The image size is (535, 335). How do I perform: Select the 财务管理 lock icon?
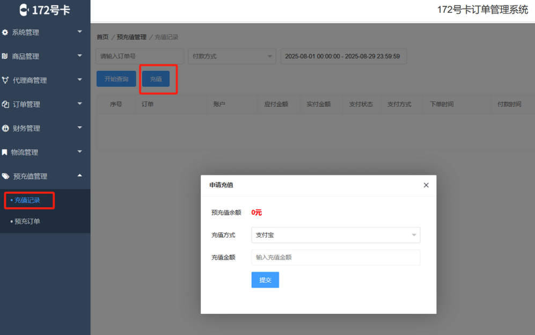click(x=6, y=128)
